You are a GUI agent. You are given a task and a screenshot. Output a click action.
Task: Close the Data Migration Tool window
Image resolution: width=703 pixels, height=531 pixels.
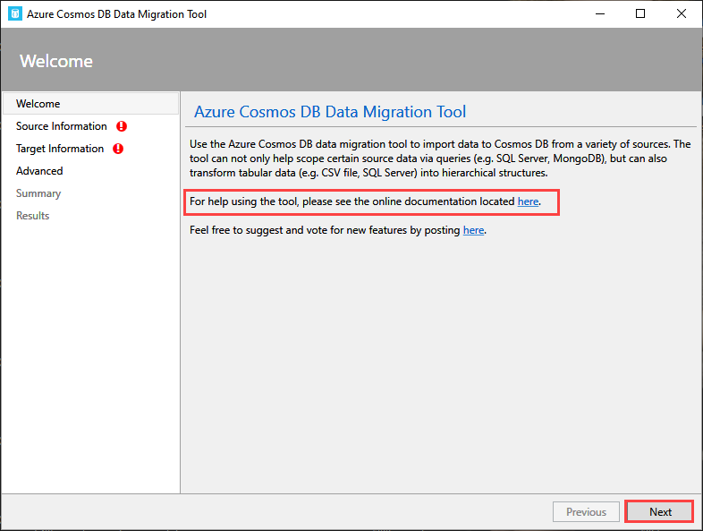[x=681, y=14]
